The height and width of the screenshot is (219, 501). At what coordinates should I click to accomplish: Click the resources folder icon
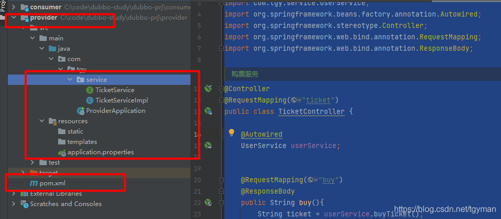point(52,121)
